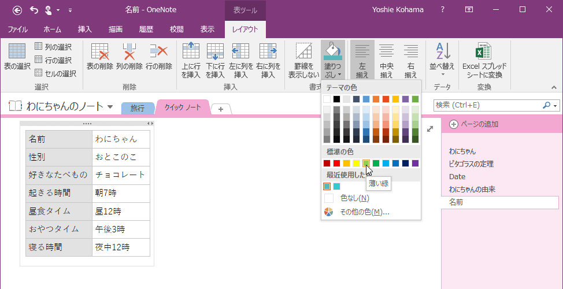563x289 pixels.
Task: Open Ribbon Display Options icon
Action: click(469, 10)
